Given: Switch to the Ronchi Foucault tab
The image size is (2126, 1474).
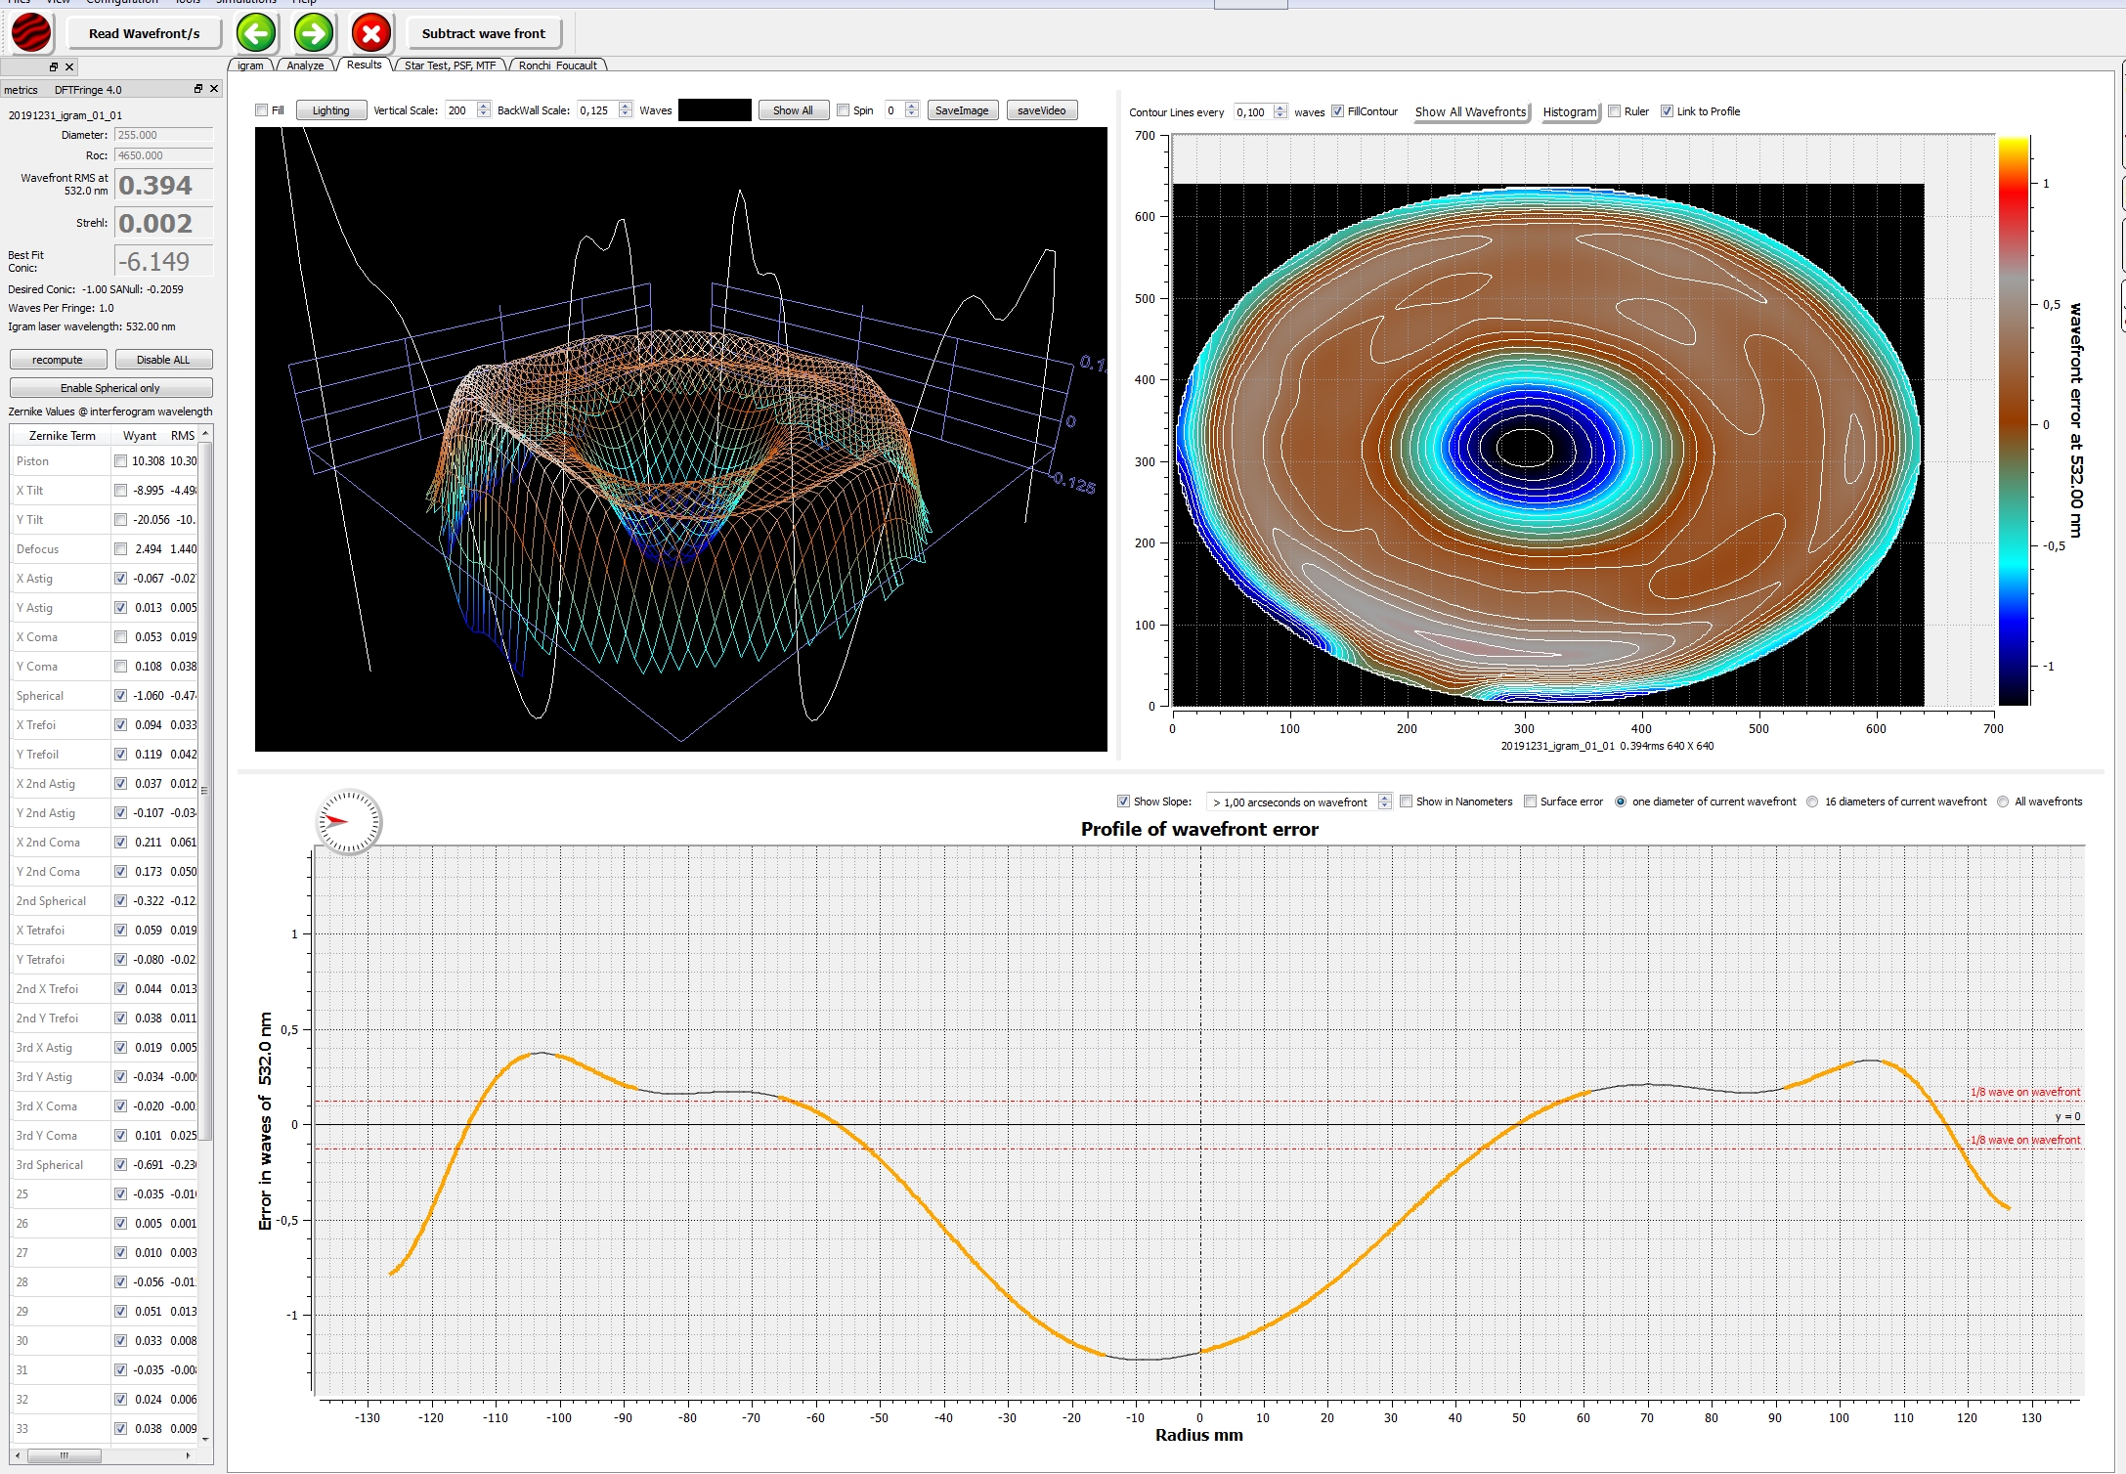Looking at the screenshot, I should 557,65.
